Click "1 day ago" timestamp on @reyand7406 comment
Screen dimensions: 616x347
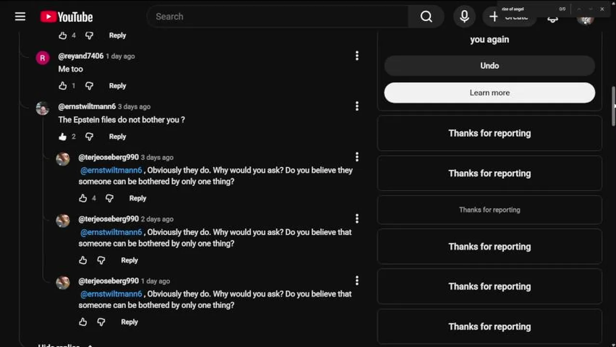coord(121,56)
